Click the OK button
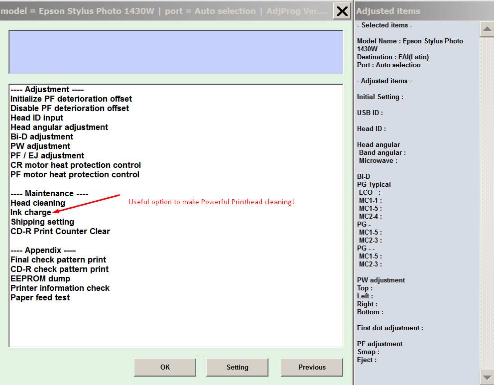Screen dimensions: 494x385 tap(165, 367)
